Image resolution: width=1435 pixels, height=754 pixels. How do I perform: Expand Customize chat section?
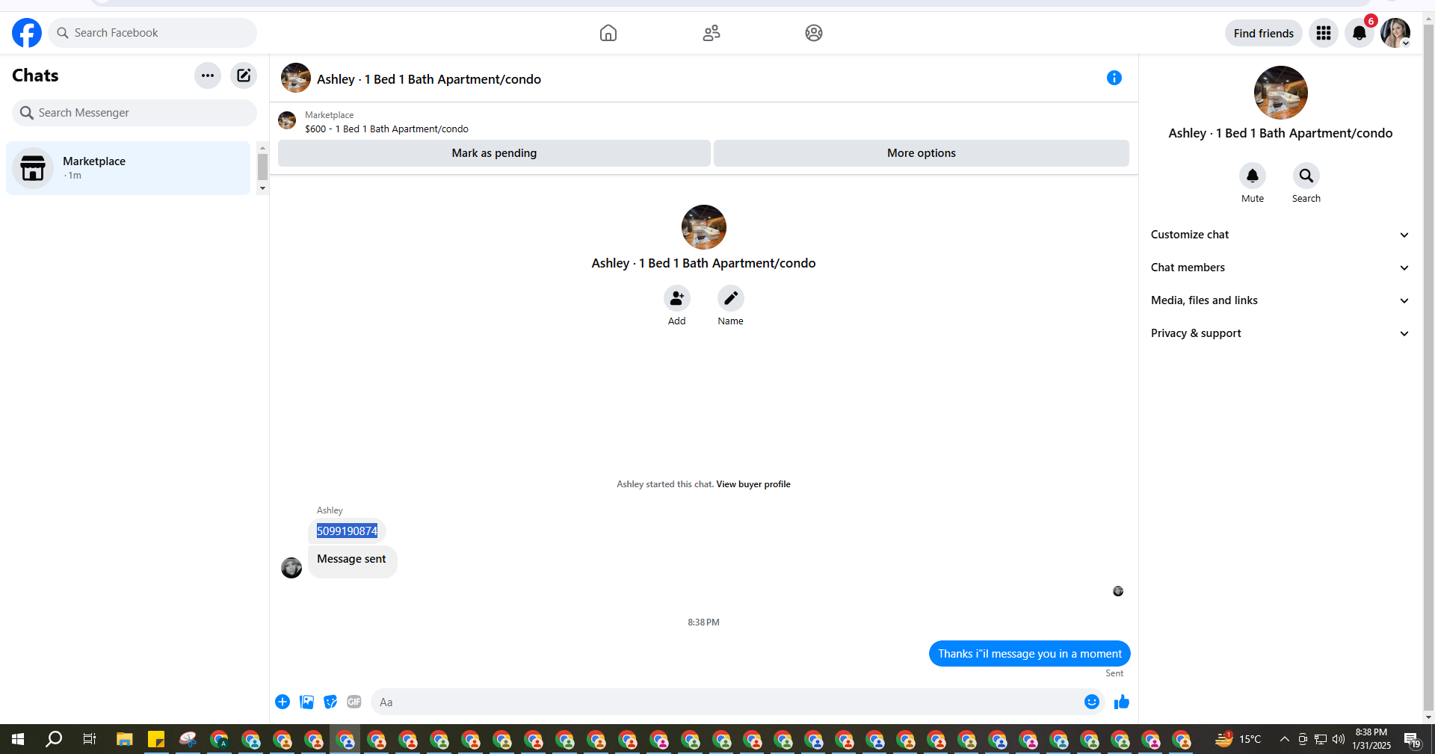point(1280,235)
